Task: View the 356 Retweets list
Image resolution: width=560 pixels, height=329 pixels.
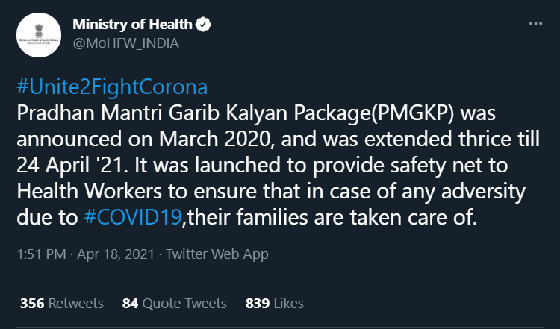Action: (x=61, y=304)
